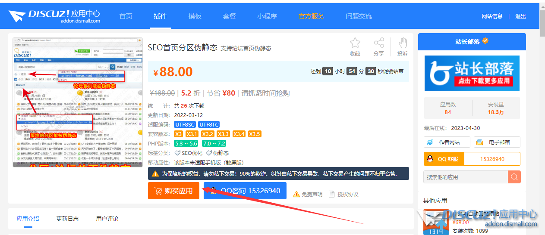Screen dimensions: 545x235
Task: Click the X3.5 compatibility badge
Action: coord(255,134)
